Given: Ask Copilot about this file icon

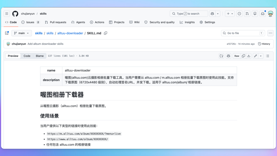Looking at the screenshot, I should pos(229,56).
